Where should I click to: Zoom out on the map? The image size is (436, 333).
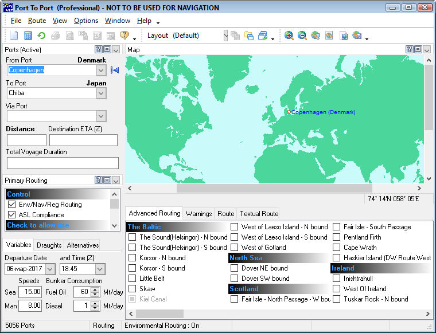[x=302, y=36]
